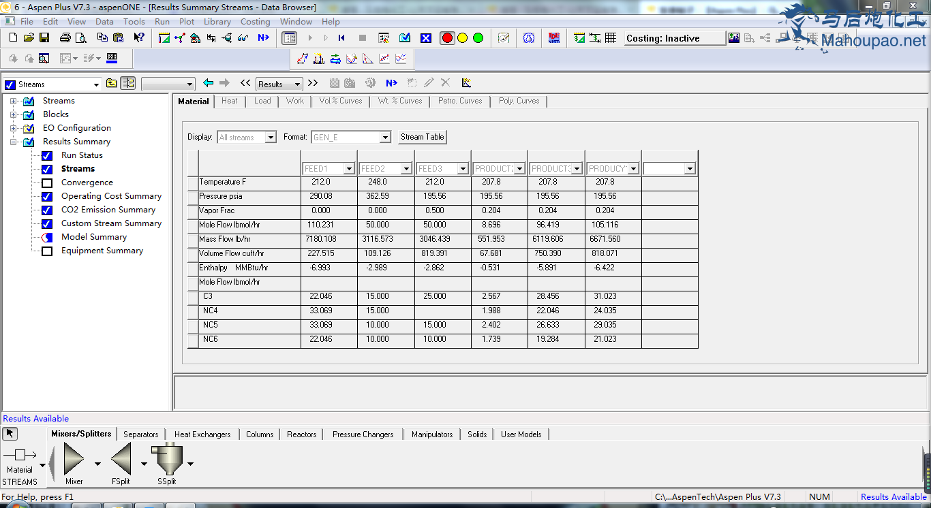This screenshot has height=508, width=931.
Task: Click the green circle status button
Action: [478, 38]
